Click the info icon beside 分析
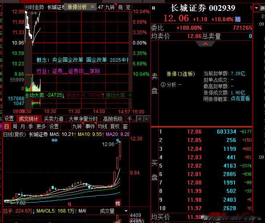Screen dimensions: 265x223 (163, 85)
